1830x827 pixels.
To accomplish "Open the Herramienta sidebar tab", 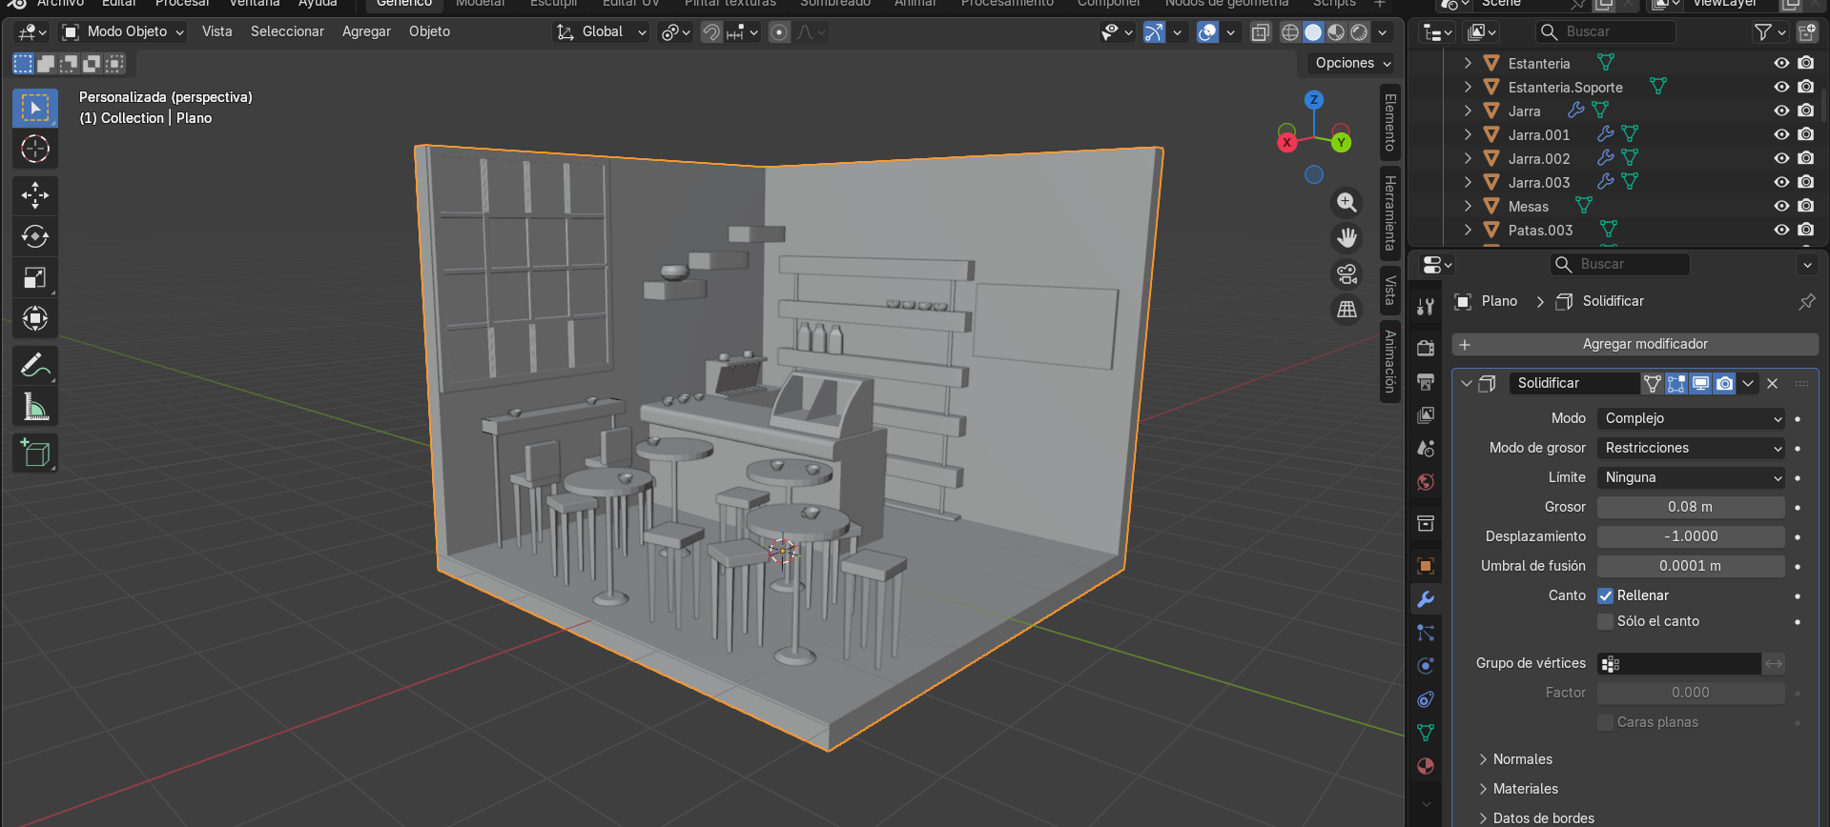I will tap(1390, 212).
